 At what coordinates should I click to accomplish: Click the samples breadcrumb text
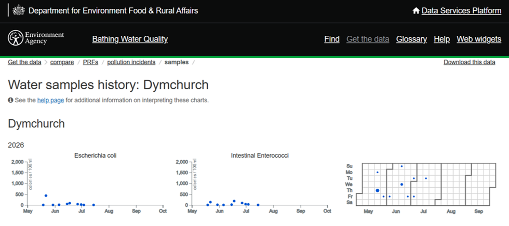pyautogui.click(x=177, y=62)
